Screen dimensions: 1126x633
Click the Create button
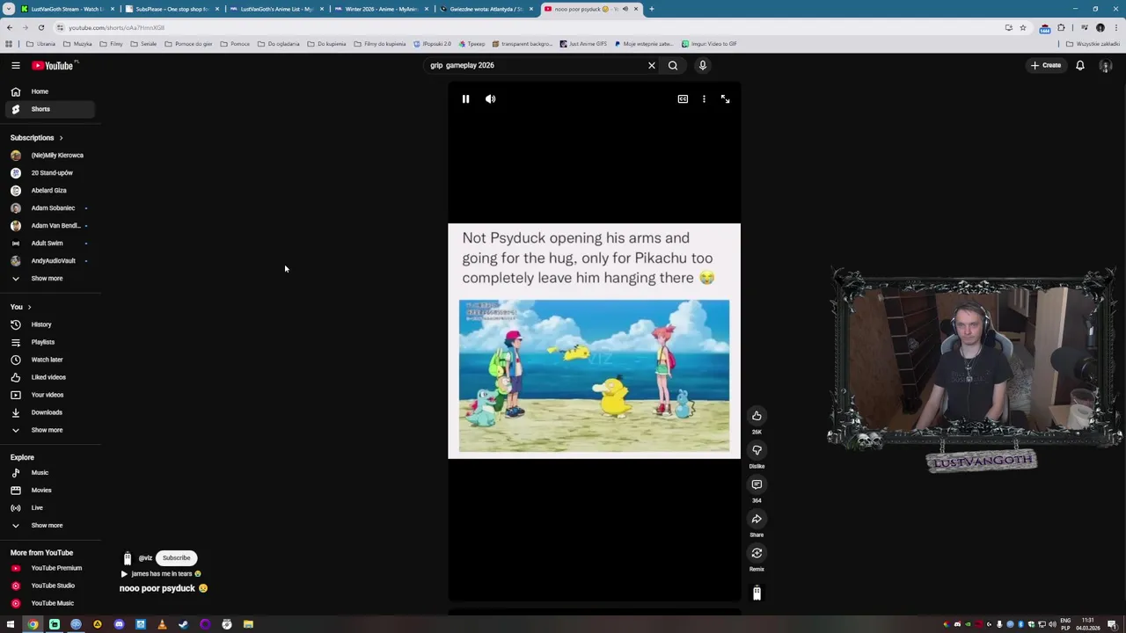coord(1047,65)
